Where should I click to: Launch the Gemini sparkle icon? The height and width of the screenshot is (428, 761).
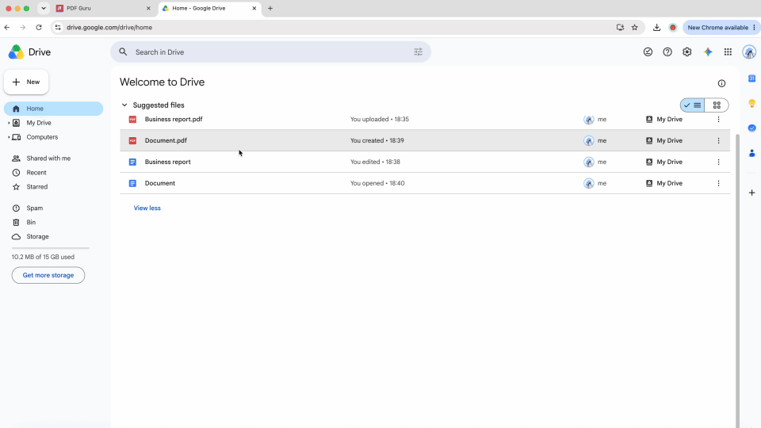click(x=708, y=52)
